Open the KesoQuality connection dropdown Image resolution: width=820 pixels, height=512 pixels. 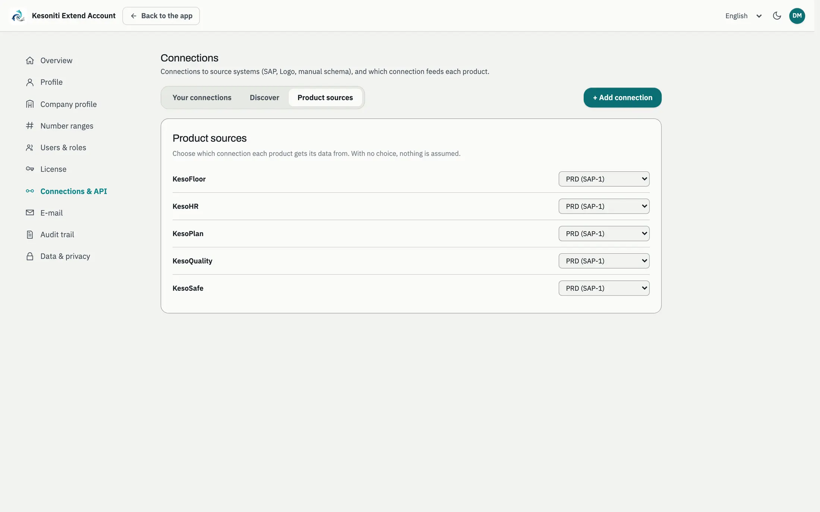point(604,261)
